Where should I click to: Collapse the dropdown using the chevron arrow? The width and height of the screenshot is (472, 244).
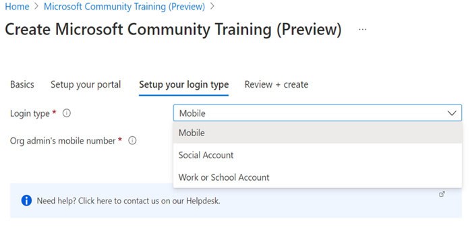452,113
